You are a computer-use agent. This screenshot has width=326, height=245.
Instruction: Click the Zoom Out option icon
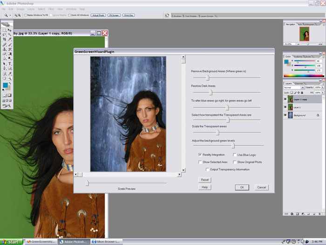20,15
